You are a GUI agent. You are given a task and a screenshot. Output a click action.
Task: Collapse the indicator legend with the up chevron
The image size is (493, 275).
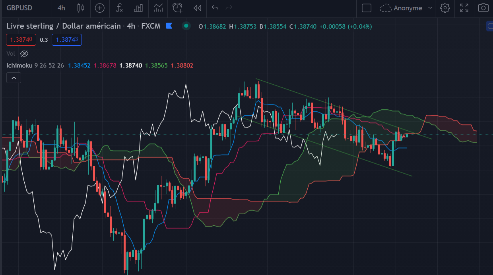pyautogui.click(x=14, y=78)
